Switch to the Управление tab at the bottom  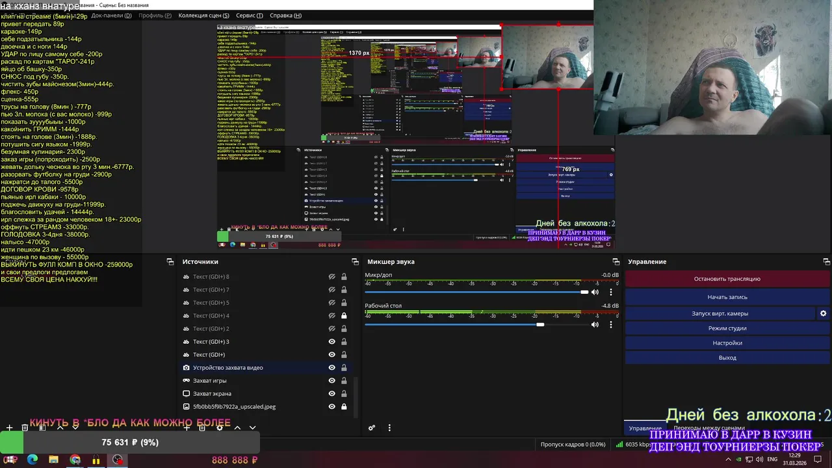pos(645,428)
